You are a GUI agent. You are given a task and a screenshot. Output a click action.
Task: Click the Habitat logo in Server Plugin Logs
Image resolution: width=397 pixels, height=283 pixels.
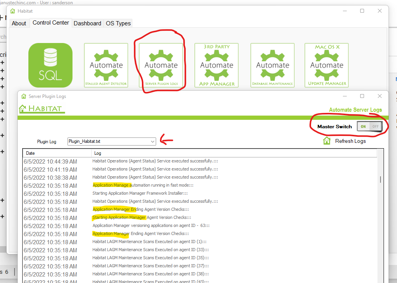tap(42, 109)
